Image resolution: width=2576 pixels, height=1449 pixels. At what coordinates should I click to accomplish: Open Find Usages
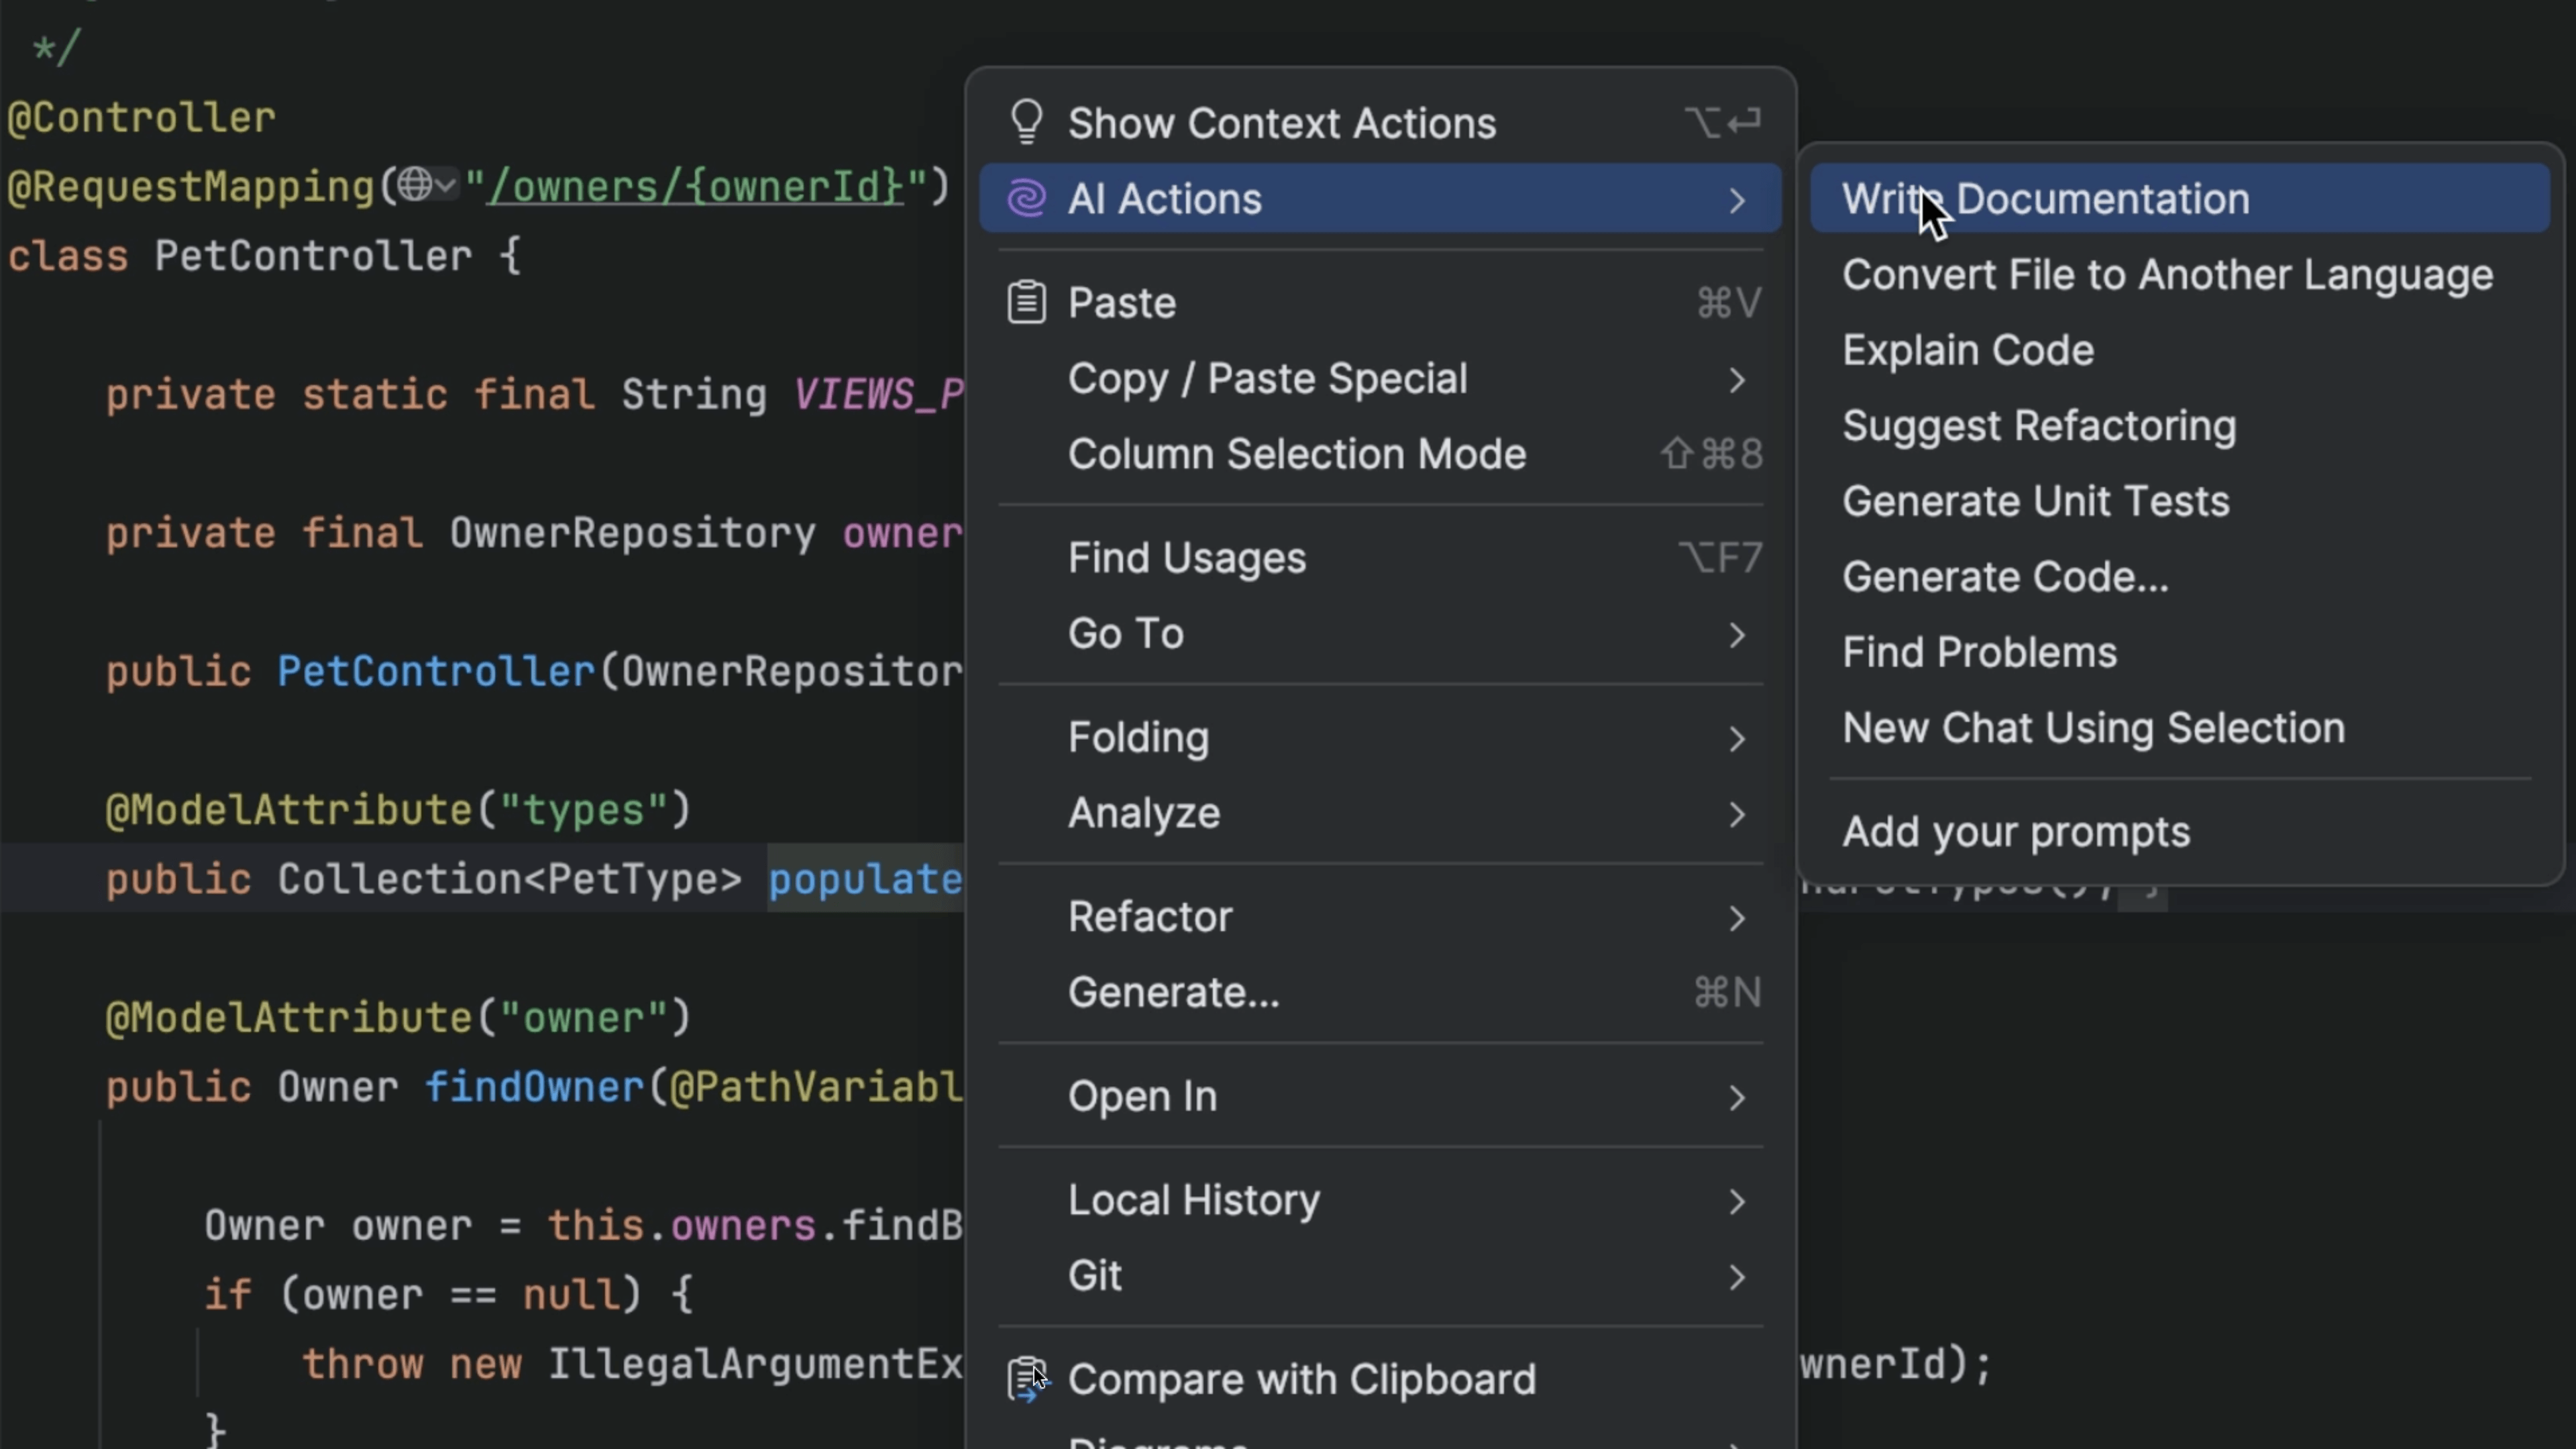(1186, 558)
